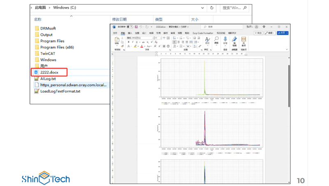Click the Refresh icon in the Explorer address bar
The height and width of the screenshot is (186, 329).
point(212,8)
